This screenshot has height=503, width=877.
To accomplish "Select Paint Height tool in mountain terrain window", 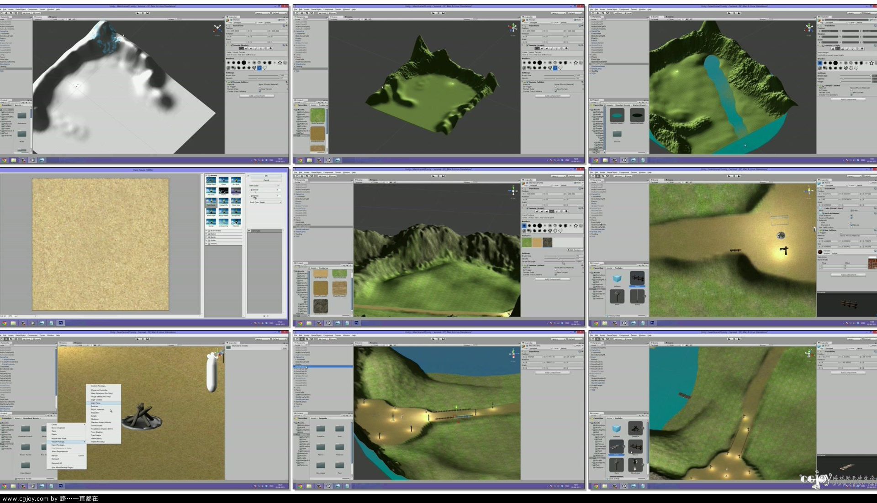I will (x=542, y=211).
